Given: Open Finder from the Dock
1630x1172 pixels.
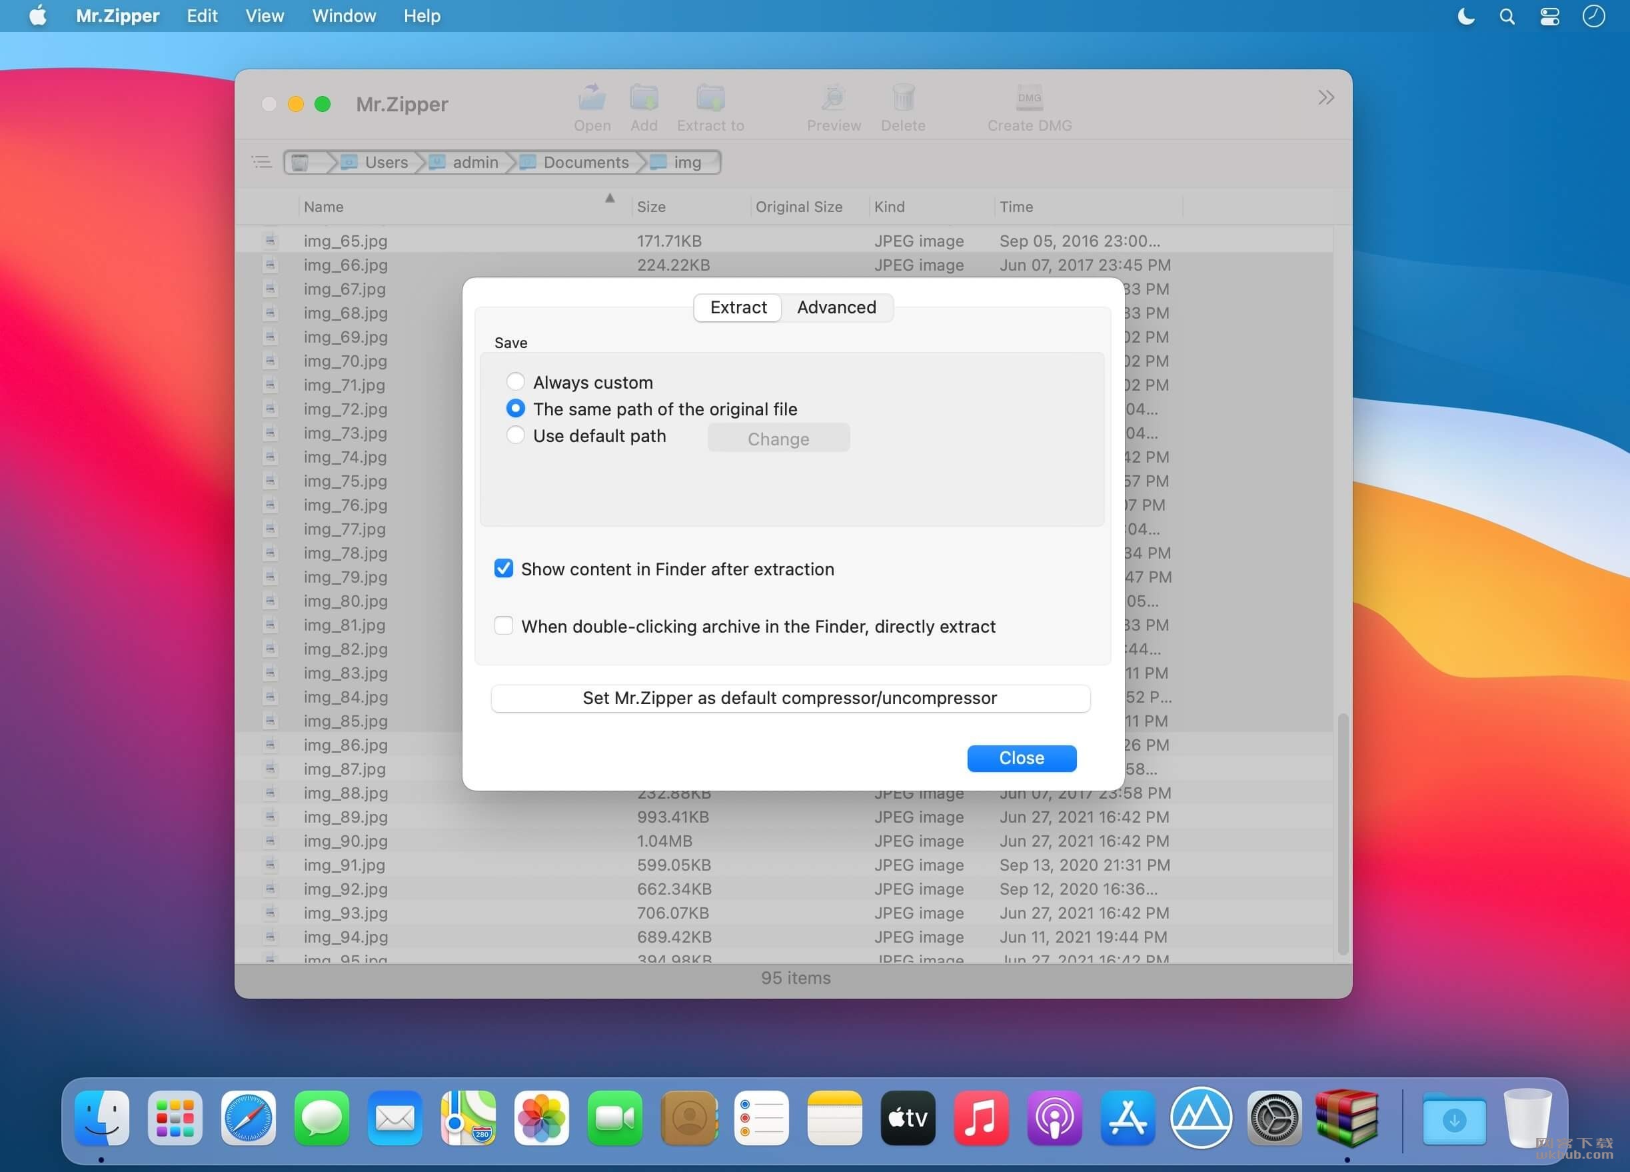Looking at the screenshot, I should pos(102,1118).
